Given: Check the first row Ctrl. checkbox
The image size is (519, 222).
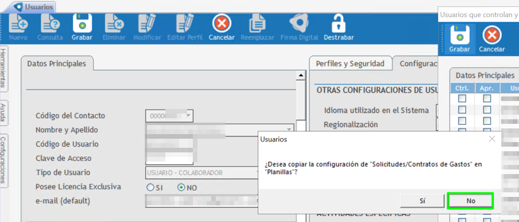Looking at the screenshot, I should click(x=462, y=99).
